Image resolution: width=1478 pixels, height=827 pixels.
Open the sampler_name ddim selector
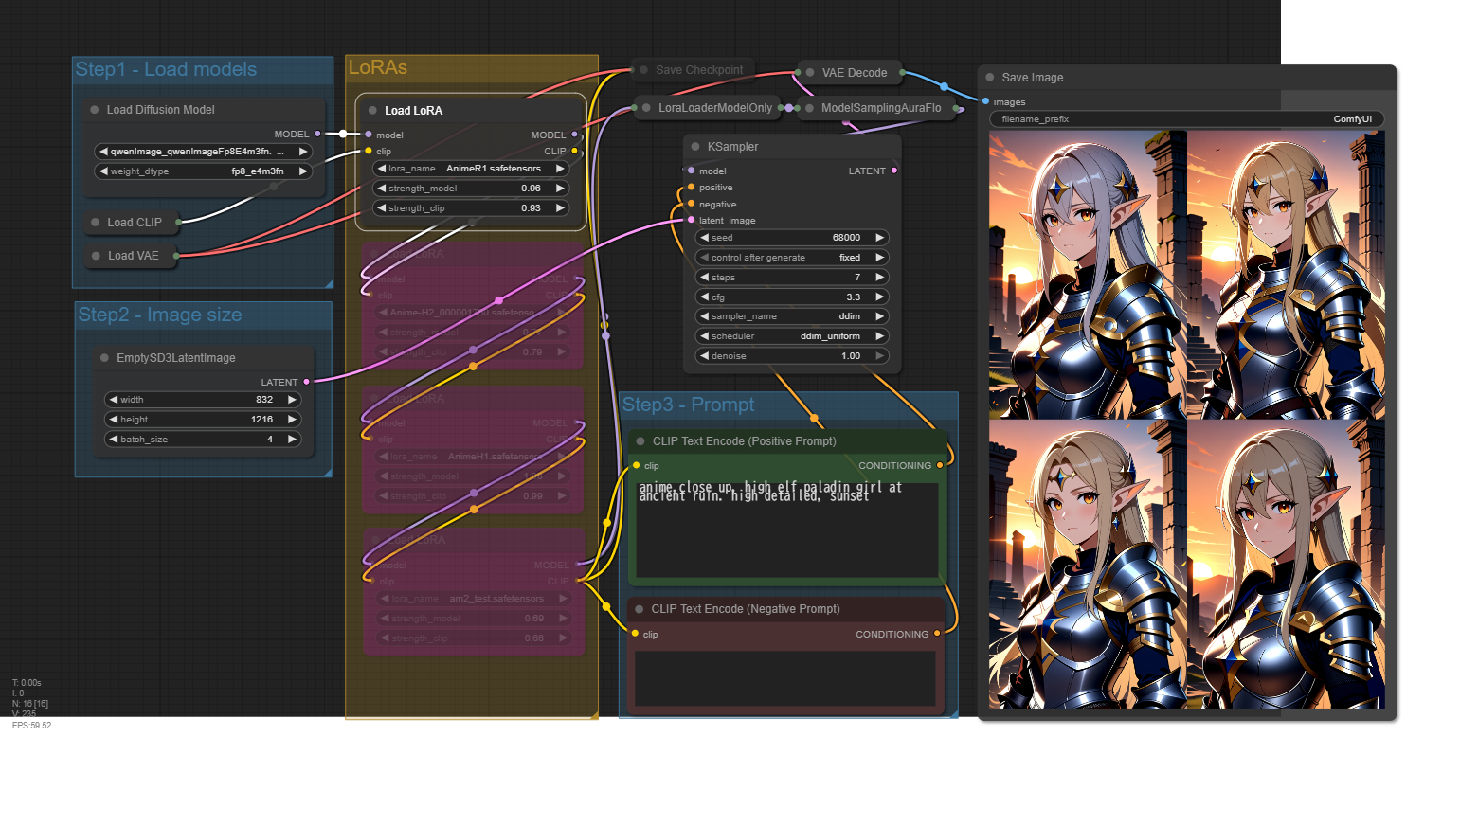point(791,316)
